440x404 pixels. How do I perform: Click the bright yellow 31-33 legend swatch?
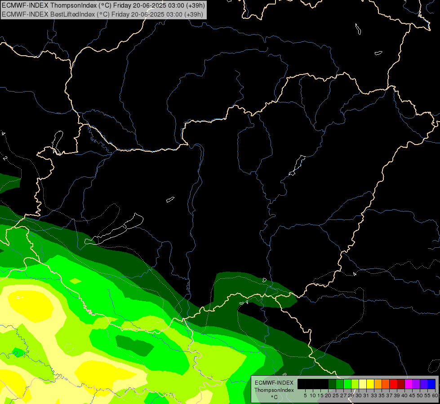(370, 384)
